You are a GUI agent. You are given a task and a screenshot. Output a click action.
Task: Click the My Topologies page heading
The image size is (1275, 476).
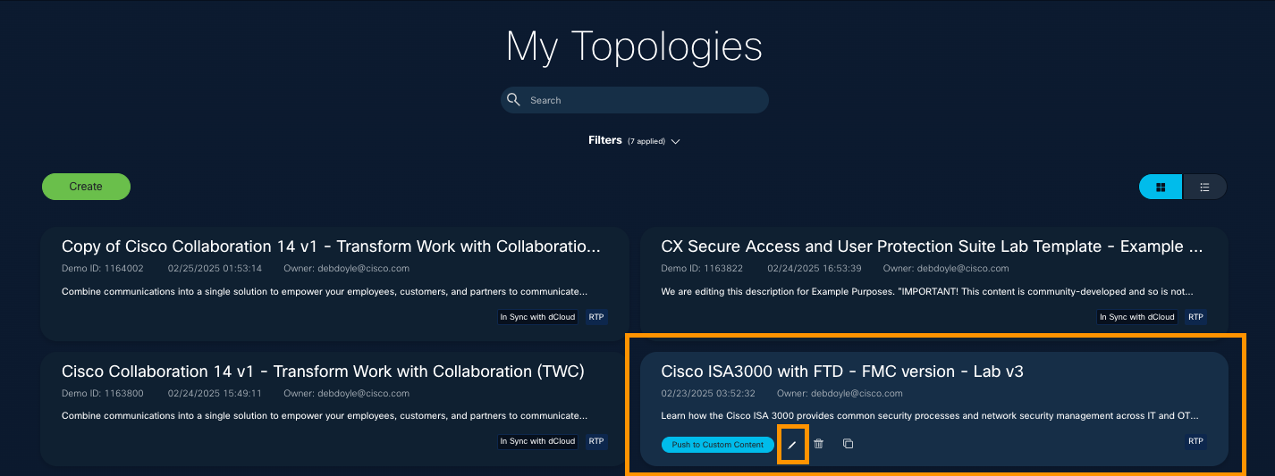(x=634, y=46)
